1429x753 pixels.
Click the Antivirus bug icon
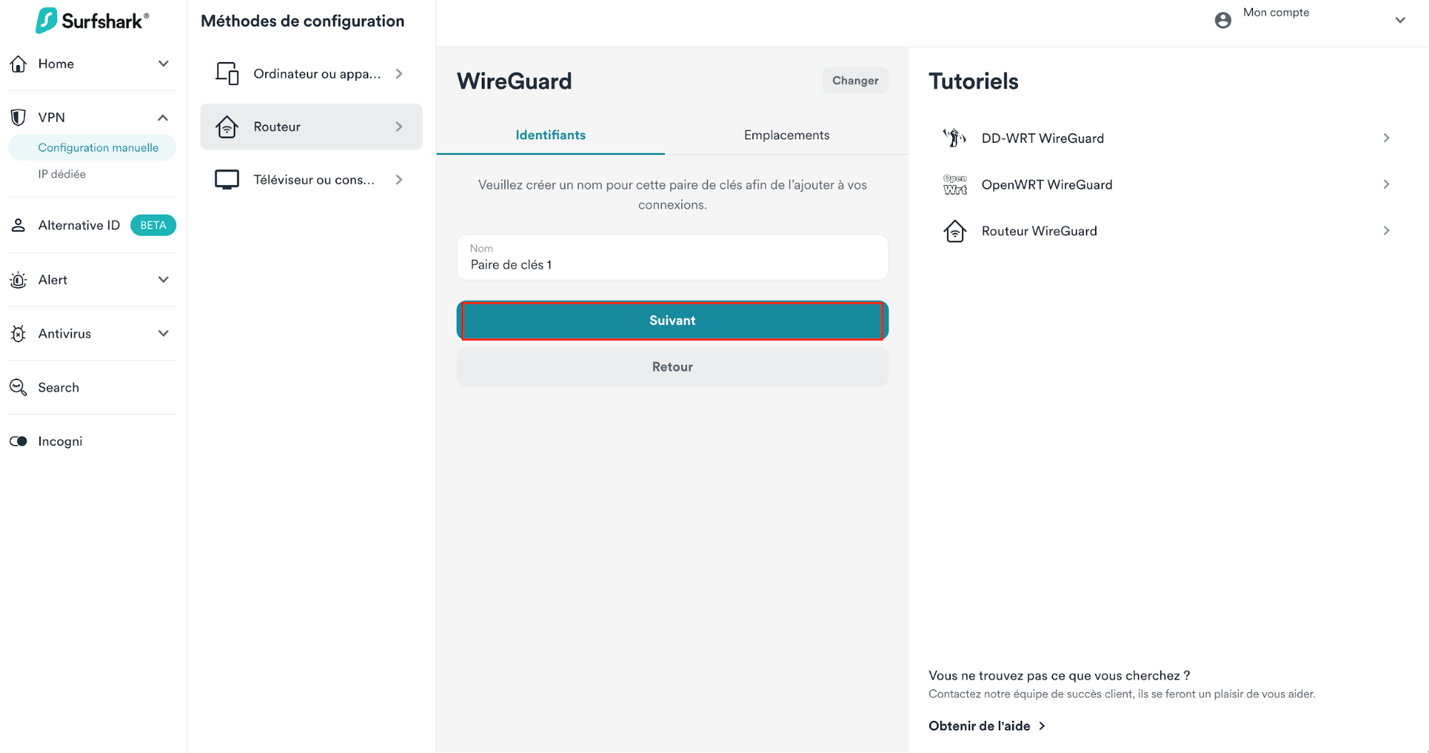[x=19, y=334]
